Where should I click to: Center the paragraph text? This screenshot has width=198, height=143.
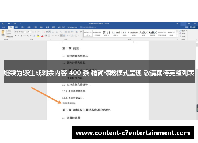(56, 36)
